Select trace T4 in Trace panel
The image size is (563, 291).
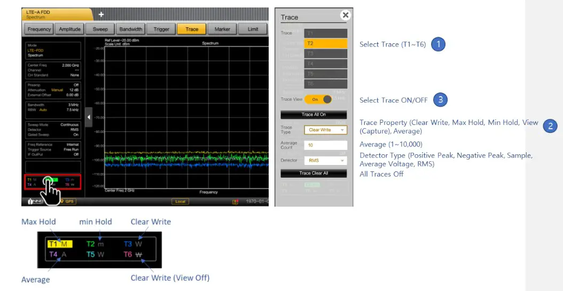point(326,64)
